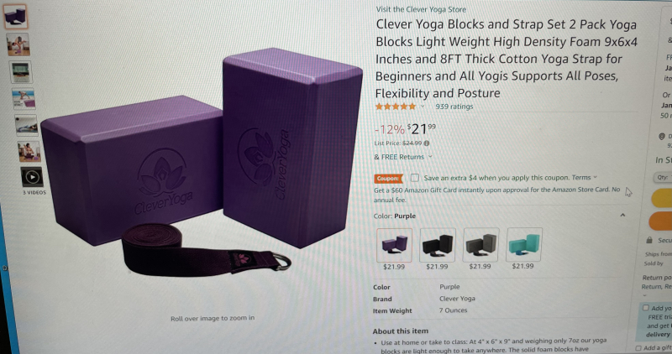Click the yellow Add to Cart button

(662, 198)
